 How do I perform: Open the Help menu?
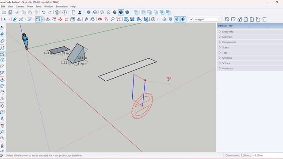point(73,6)
